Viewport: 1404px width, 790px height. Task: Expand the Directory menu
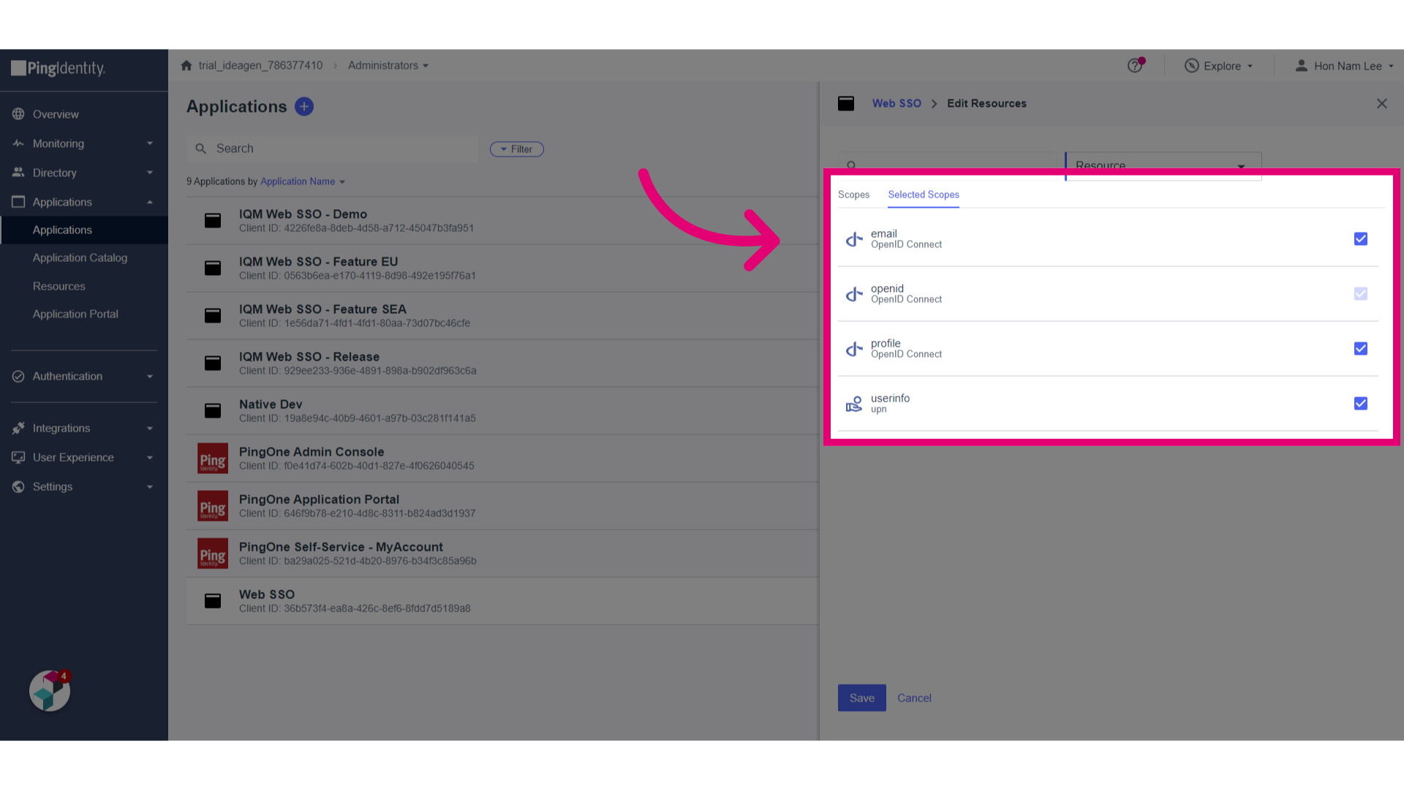pyautogui.click(x=150, y=173)
